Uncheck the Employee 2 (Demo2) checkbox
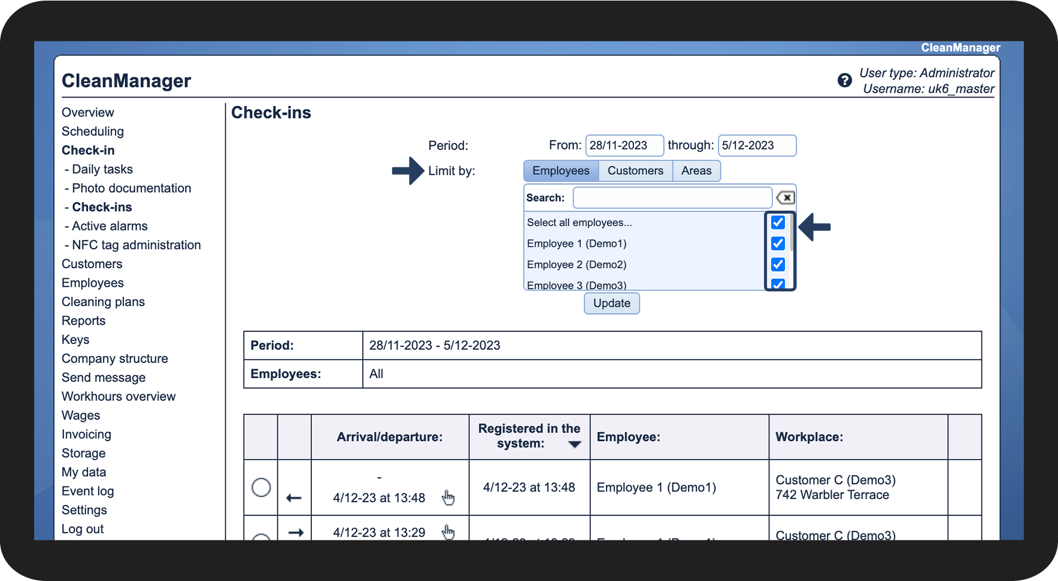The height and width of the screenshot is (581, 1058). click(778, 264)
